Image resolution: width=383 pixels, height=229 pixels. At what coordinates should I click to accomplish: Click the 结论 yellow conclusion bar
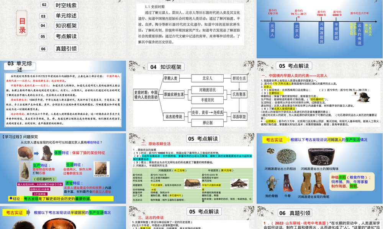[x=61, y=198]
